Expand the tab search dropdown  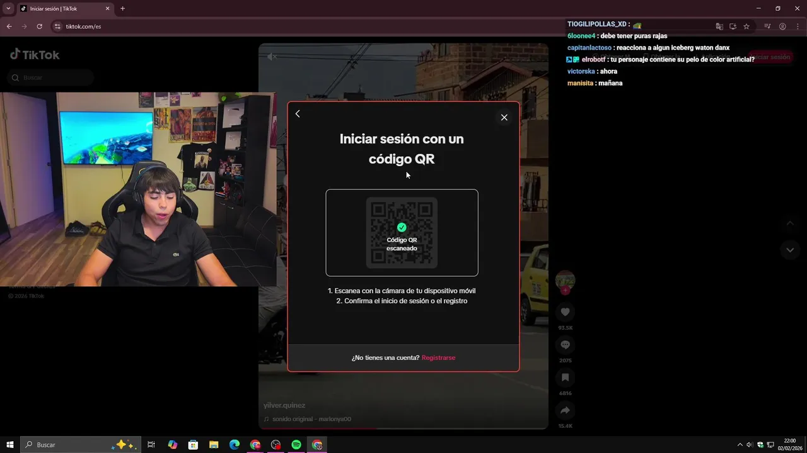click(x=8, y=9)
